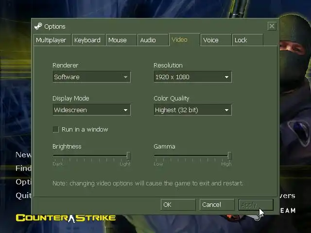This screenshot has height=233, width=311.
Task: Expand the Resolution dropdown showing 1920 x 1080
Action: 192,77
